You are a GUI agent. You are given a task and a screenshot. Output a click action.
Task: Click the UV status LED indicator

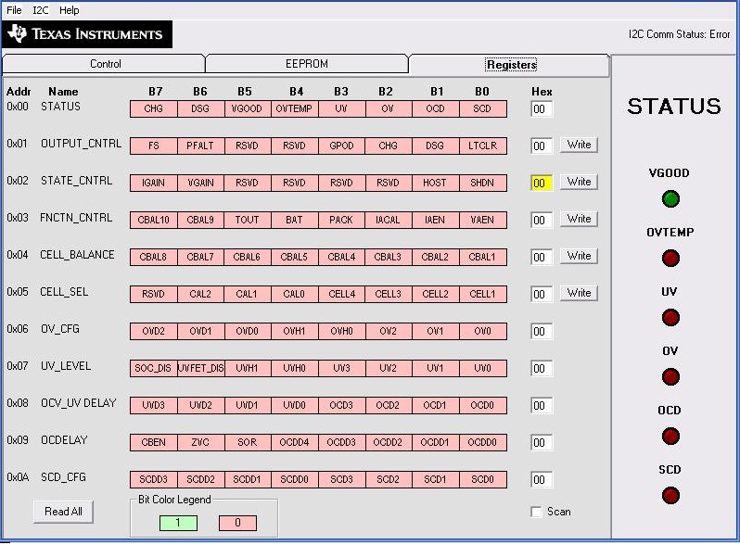coord(670,318)
